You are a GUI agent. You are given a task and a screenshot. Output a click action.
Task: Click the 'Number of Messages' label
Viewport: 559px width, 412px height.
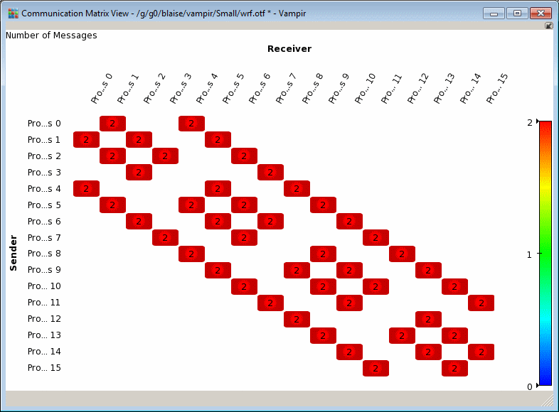[51, 36]
